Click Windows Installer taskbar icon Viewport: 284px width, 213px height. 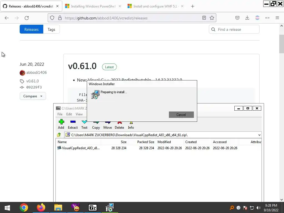(110, 207)
